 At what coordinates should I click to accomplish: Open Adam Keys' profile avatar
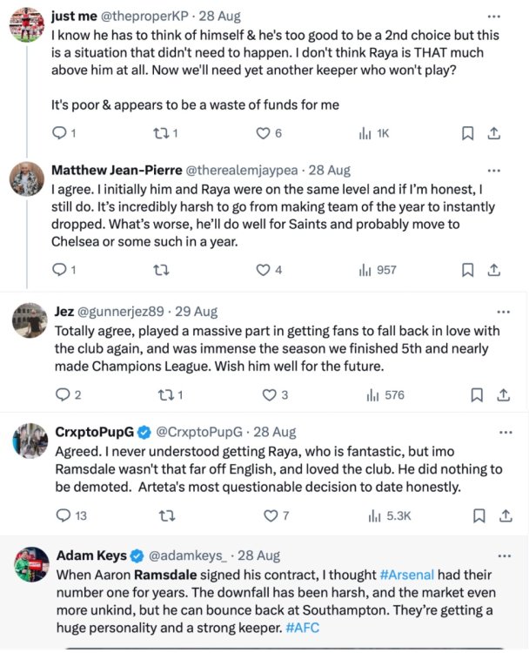[31, 565]
